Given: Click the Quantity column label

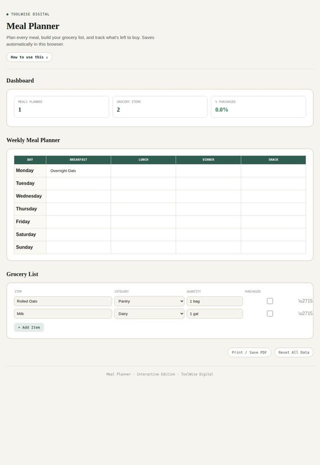Looking at the screenshot, I should click(x=194, y=292).
